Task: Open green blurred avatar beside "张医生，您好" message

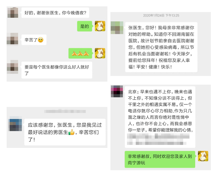Action: pyautogui.click(x=117, y=28)
